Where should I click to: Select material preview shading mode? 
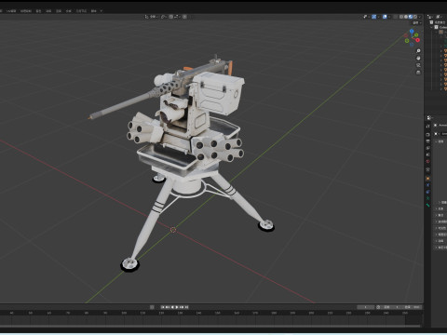pos(411,17)
